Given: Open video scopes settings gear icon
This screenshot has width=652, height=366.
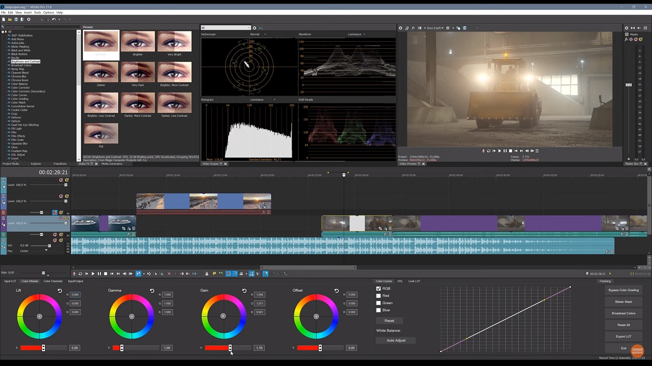Looking at the screenshot, I should click(254, 28).
